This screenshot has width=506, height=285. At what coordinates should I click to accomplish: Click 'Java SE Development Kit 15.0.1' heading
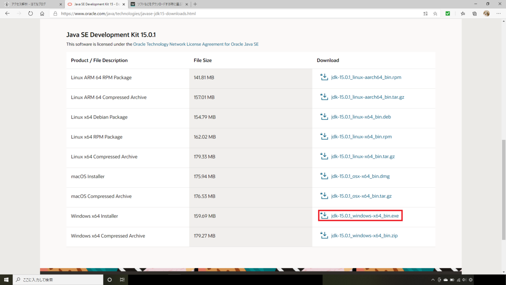111,35
